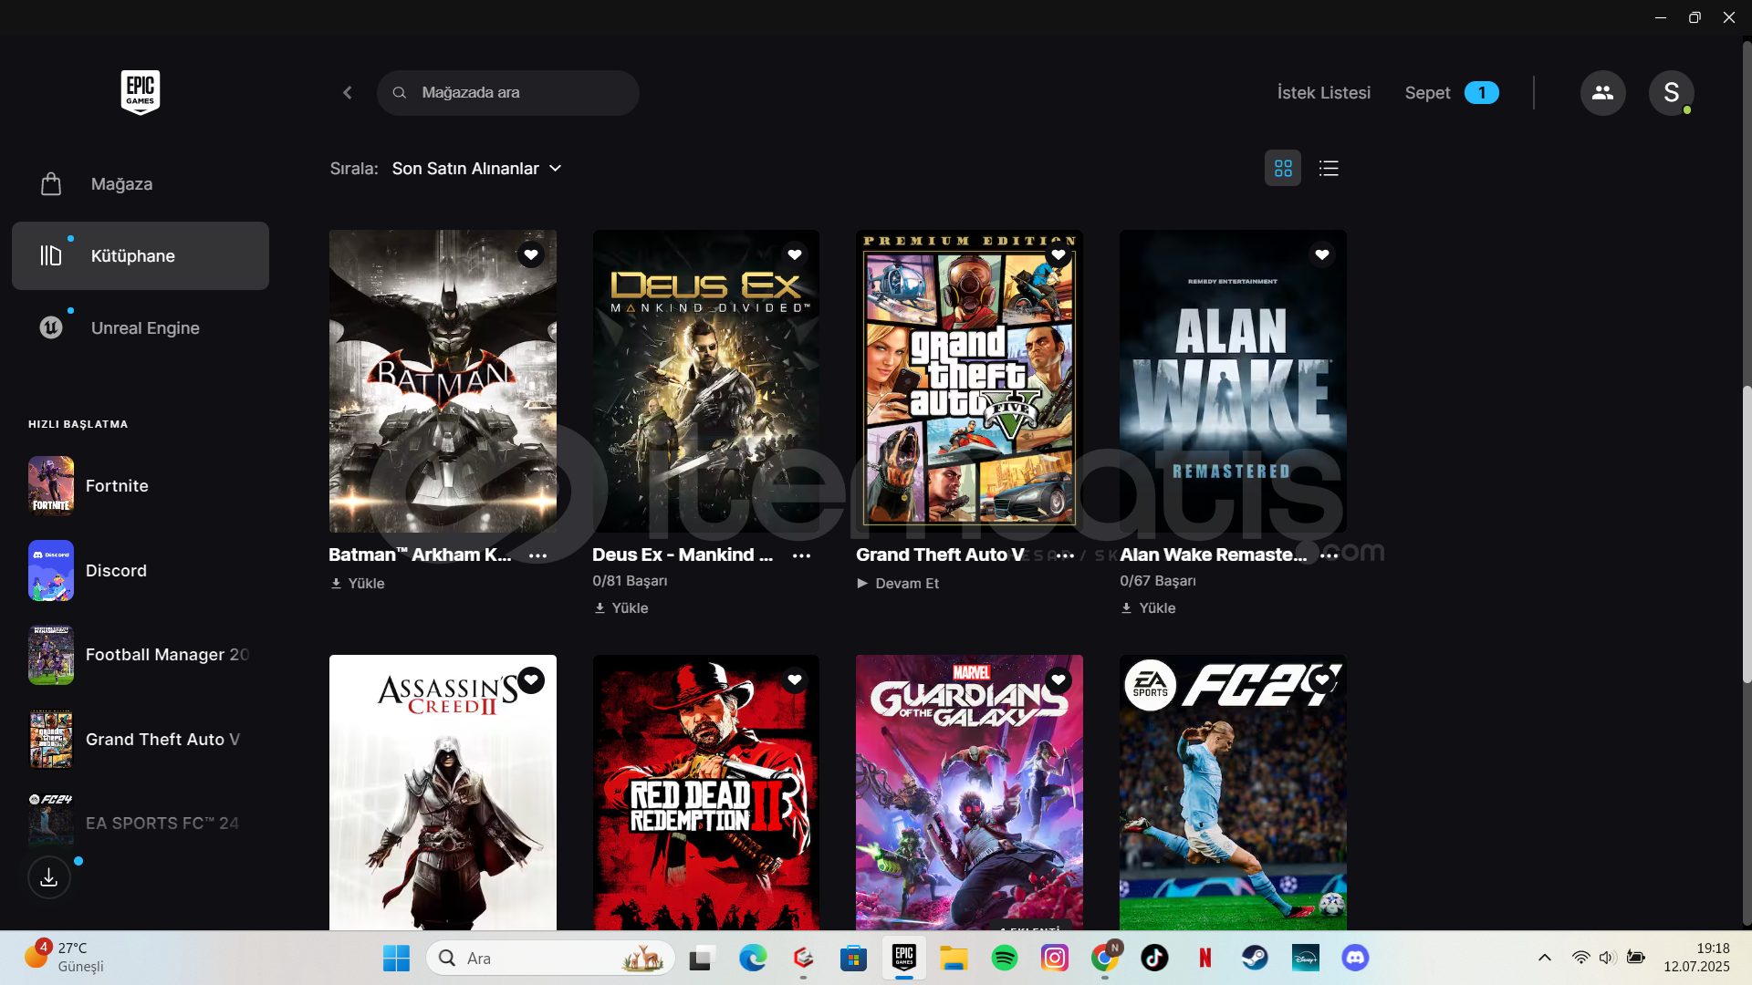Open the S profile avatar
The image size is (1752, 985).
point(1671,93)
